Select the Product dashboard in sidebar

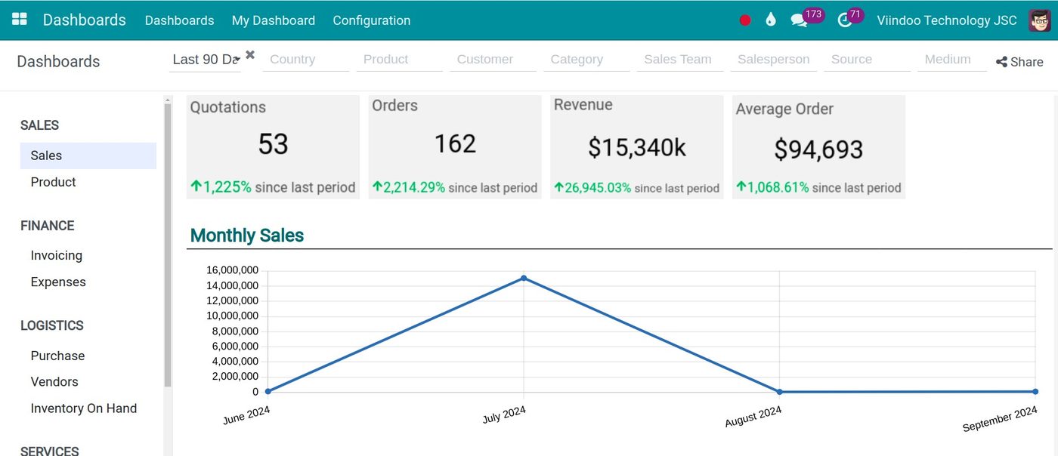[x=88, y=182]
